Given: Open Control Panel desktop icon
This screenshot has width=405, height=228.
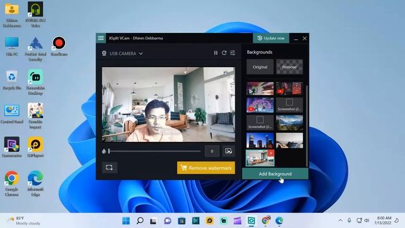Looking at the screenshot, I should point(11,114).
